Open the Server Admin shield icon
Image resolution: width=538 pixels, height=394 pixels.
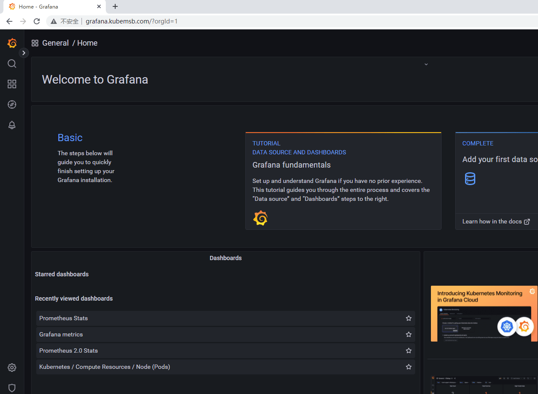point(12,388)
